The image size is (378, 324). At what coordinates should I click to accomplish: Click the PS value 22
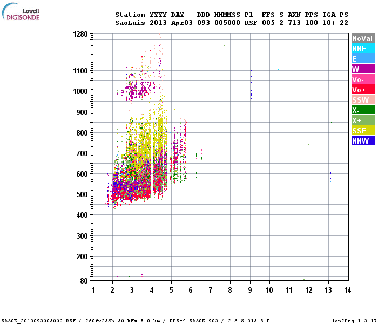pyautogui.click(x=344, y=23)
